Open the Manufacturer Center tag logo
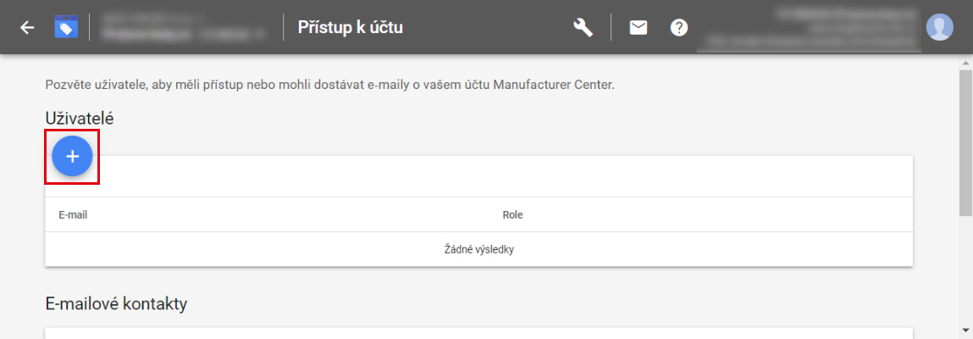The image size is (973, 339). click(x=66, y=27)
